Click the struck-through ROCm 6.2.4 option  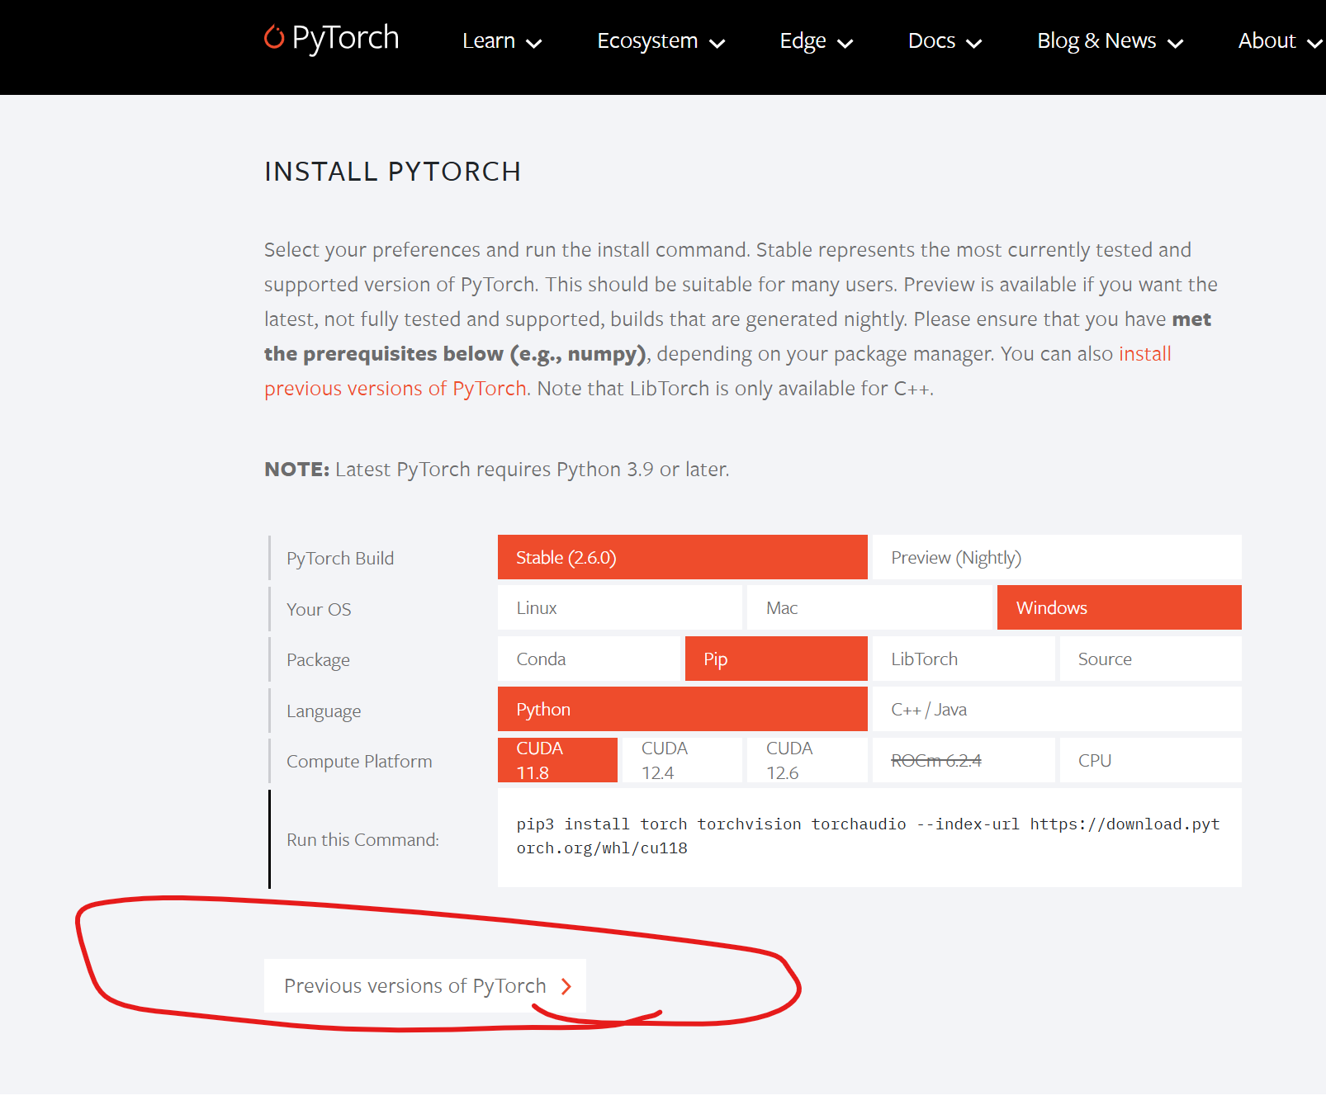964,760
